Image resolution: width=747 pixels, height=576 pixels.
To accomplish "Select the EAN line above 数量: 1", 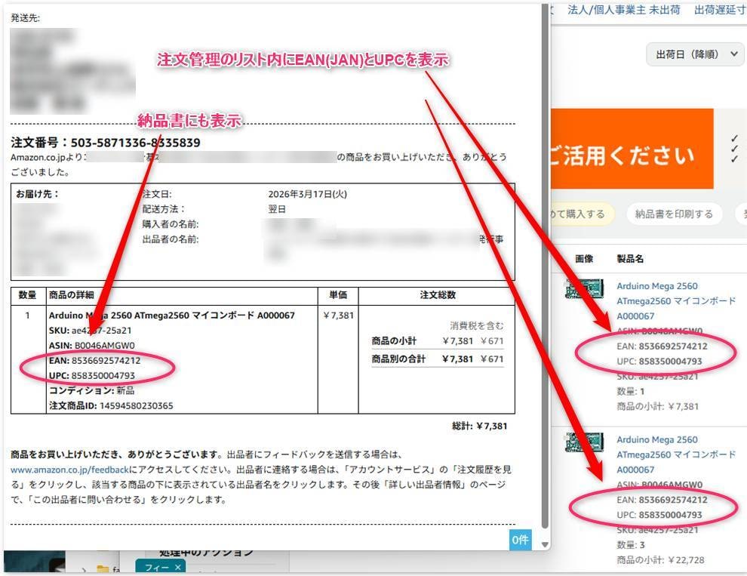I will pyautogui.click(x=662, y=347).
